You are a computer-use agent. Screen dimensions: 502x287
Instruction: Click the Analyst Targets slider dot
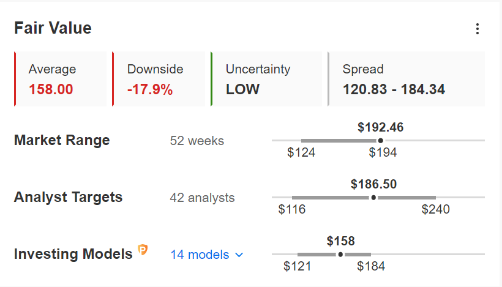click(373, 198)
